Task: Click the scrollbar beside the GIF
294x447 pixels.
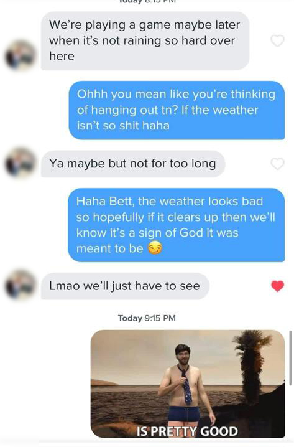Action: [x=291, y=358]
